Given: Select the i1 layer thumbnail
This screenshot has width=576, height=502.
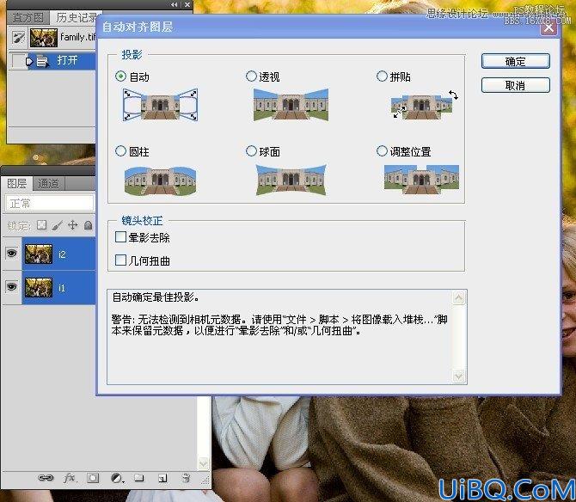Looking at the screenshot, I should [x=39, y=287].
